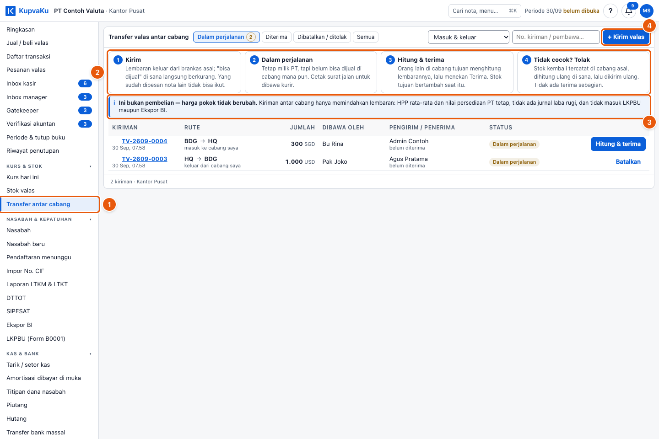The width and height of the screenshot is (659, 439).
Task: Open the Masuk & keluar dropdown
Action: [469, 37]
